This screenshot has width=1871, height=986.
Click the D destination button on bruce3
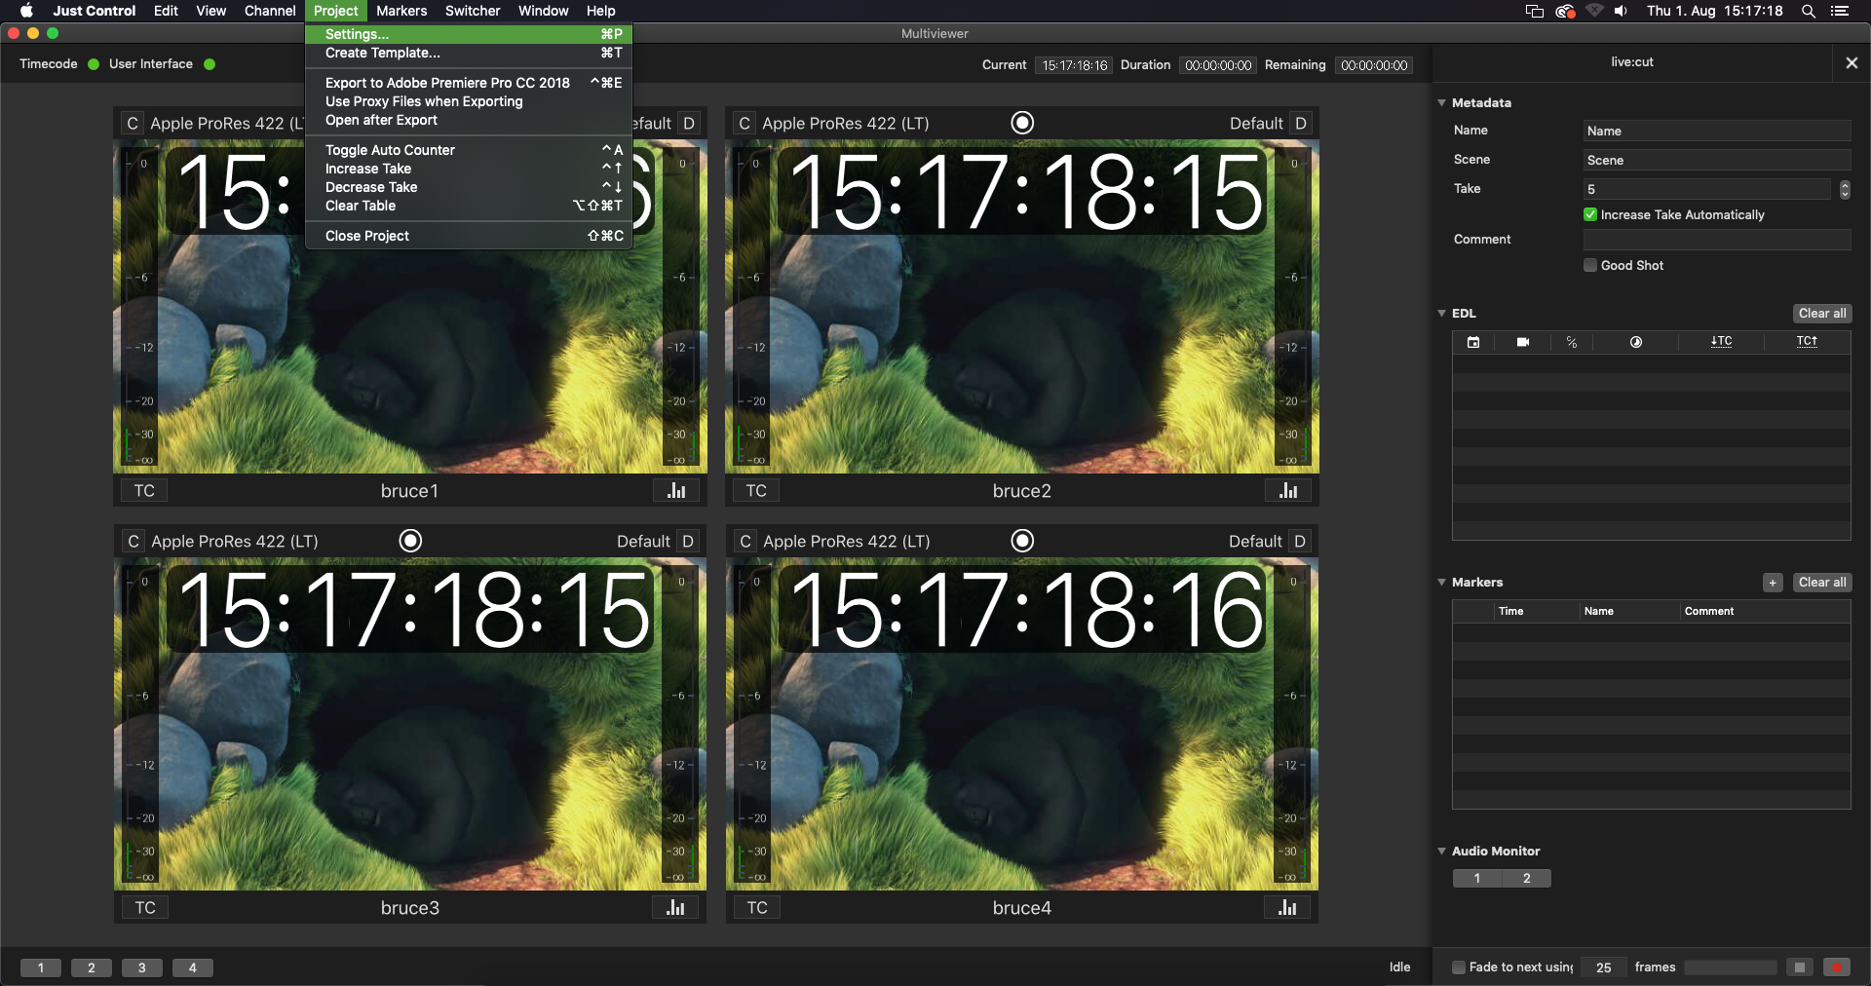[x=688, y=542]
